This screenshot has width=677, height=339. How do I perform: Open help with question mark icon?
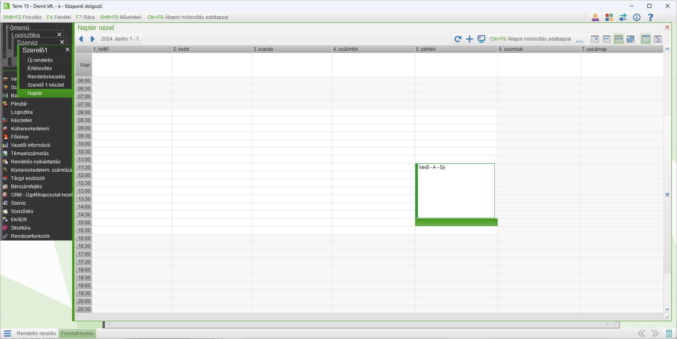(651, 17)
